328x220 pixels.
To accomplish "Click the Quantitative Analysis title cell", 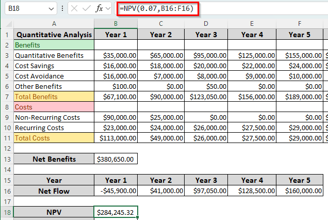I will pos(54,35).
